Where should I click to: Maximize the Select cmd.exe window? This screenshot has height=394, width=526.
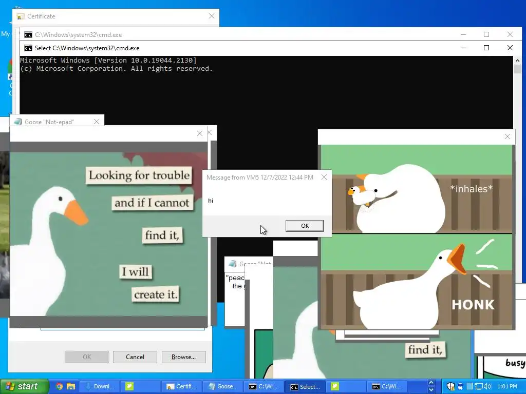click(486, 48)
